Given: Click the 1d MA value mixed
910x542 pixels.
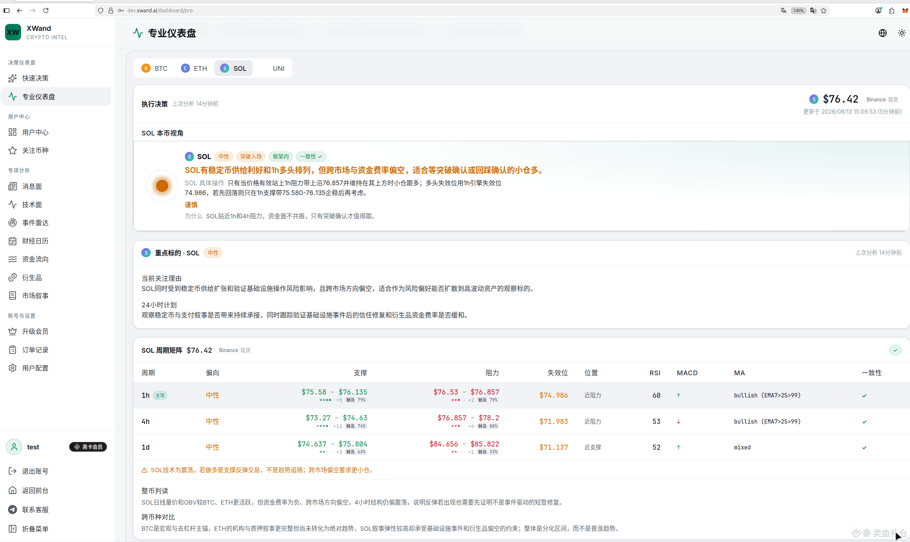Looking at the screenshot, I should click(x=743, y=448).
